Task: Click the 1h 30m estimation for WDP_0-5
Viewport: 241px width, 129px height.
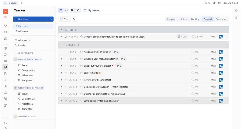Action: click(x=197, y=37)
